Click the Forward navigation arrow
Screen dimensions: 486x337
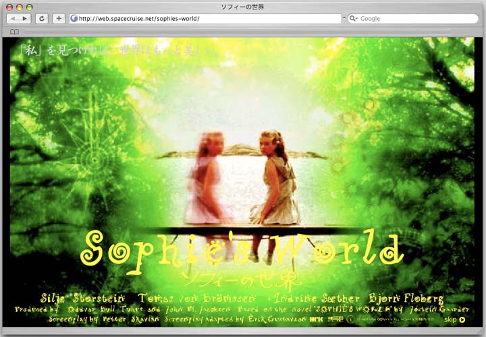25,18
